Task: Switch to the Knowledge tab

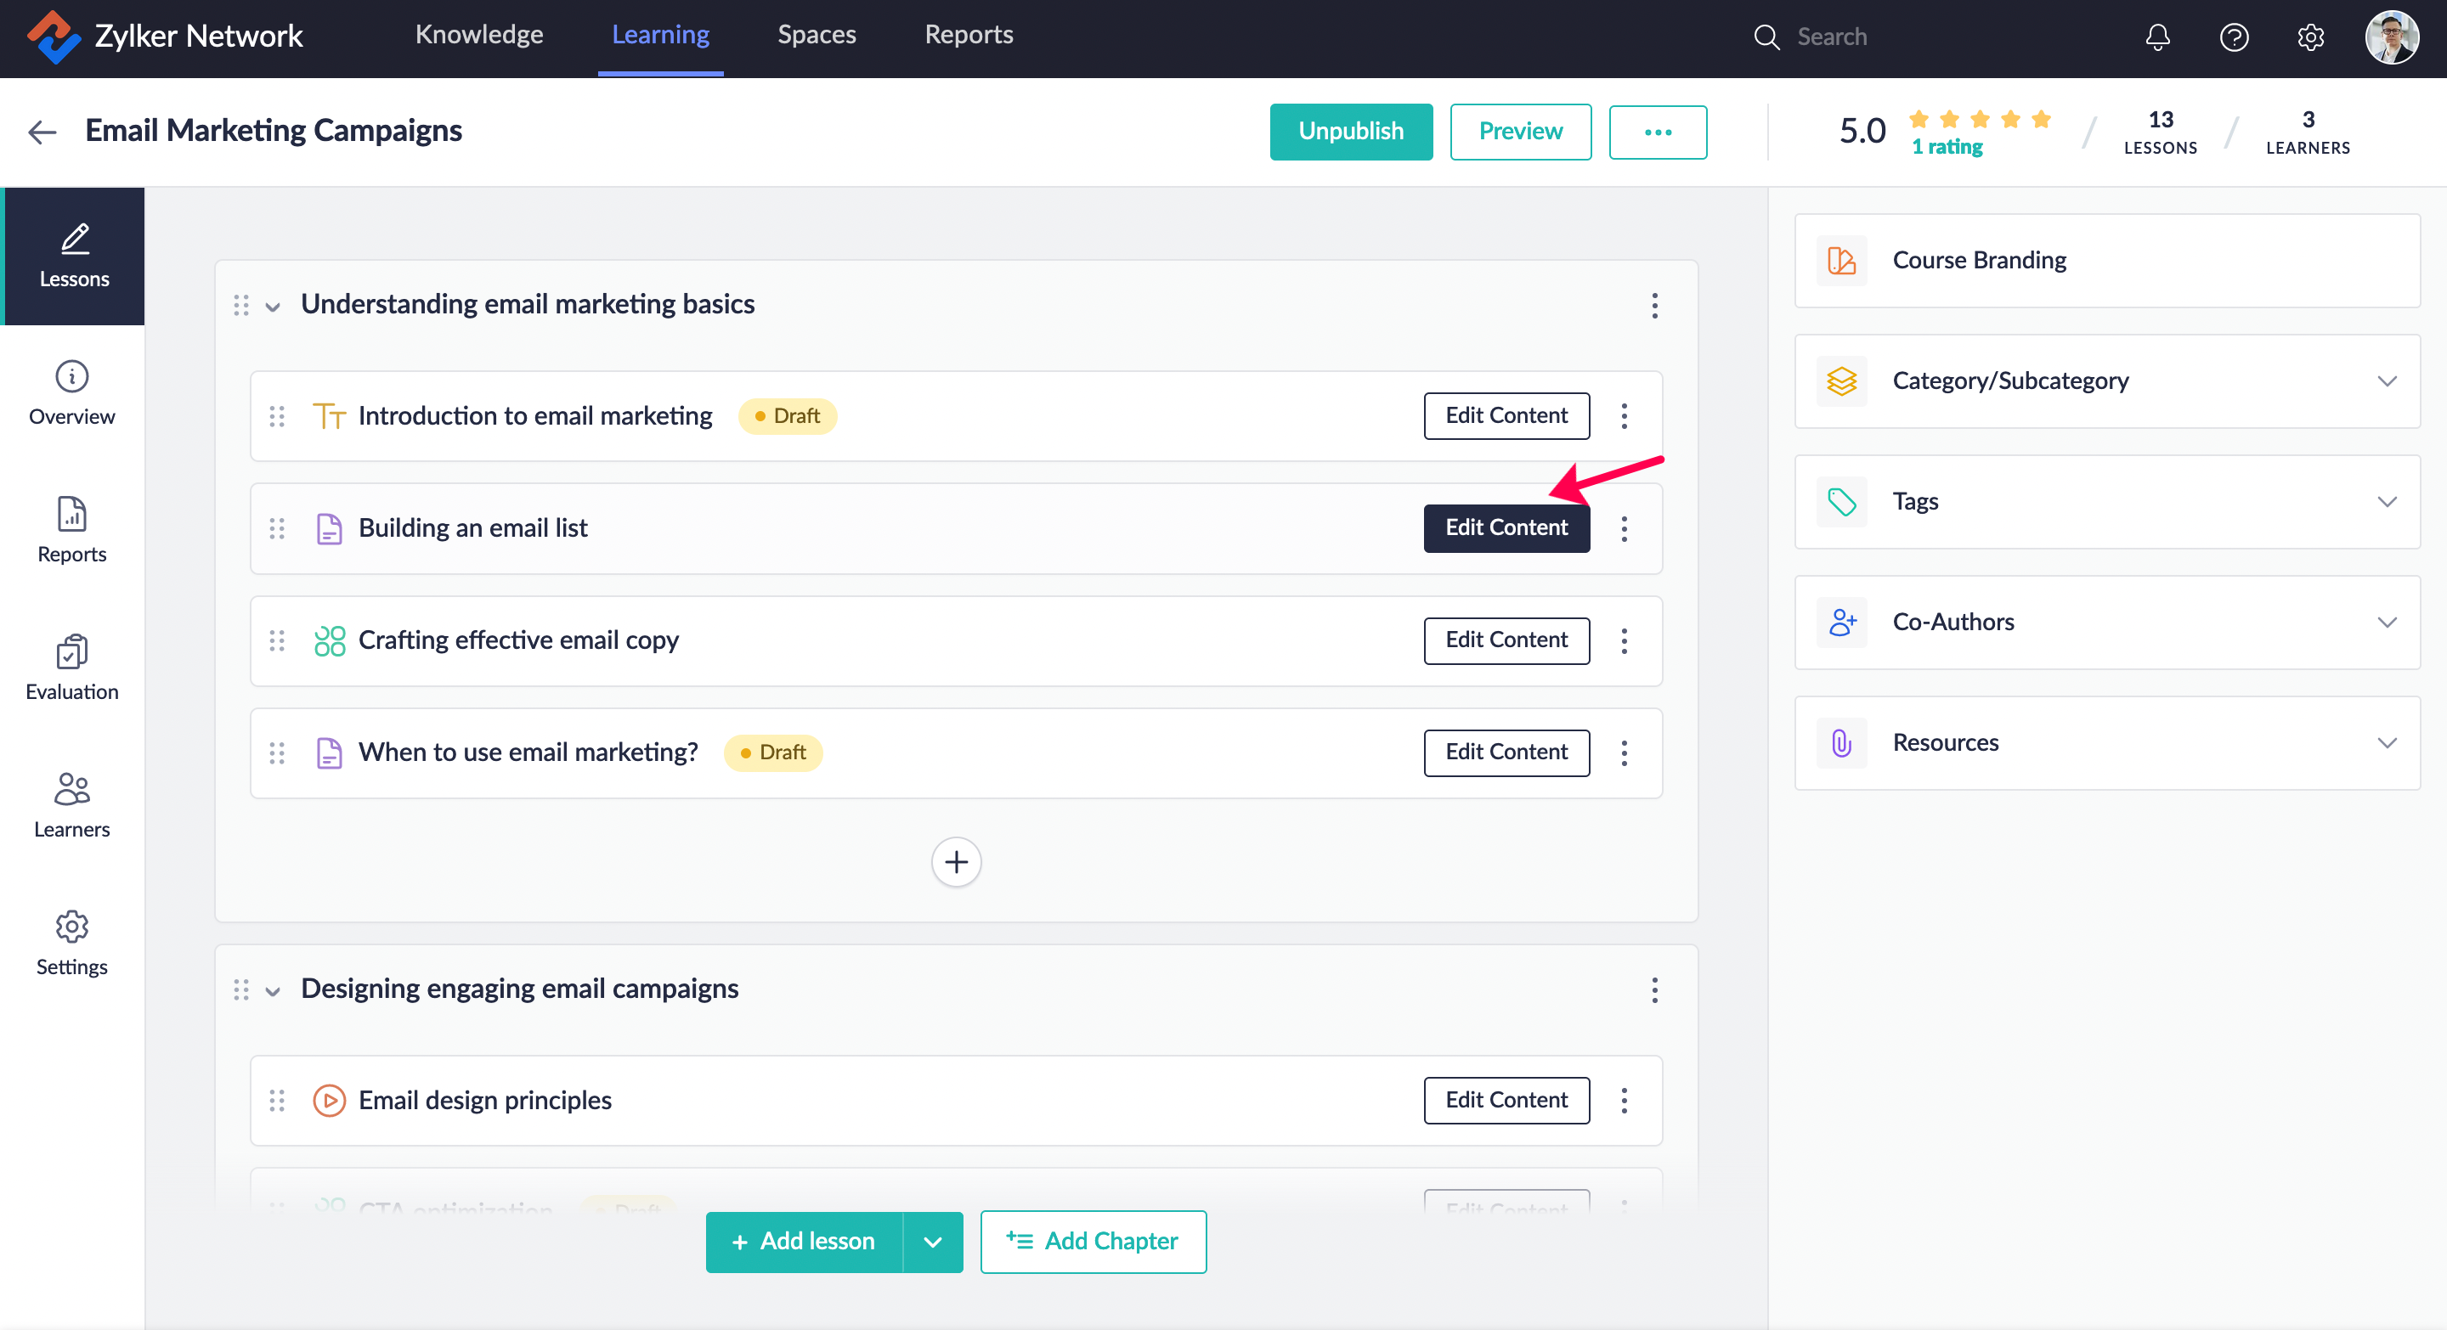Action: pyautogui.click(x=478, y=35)
